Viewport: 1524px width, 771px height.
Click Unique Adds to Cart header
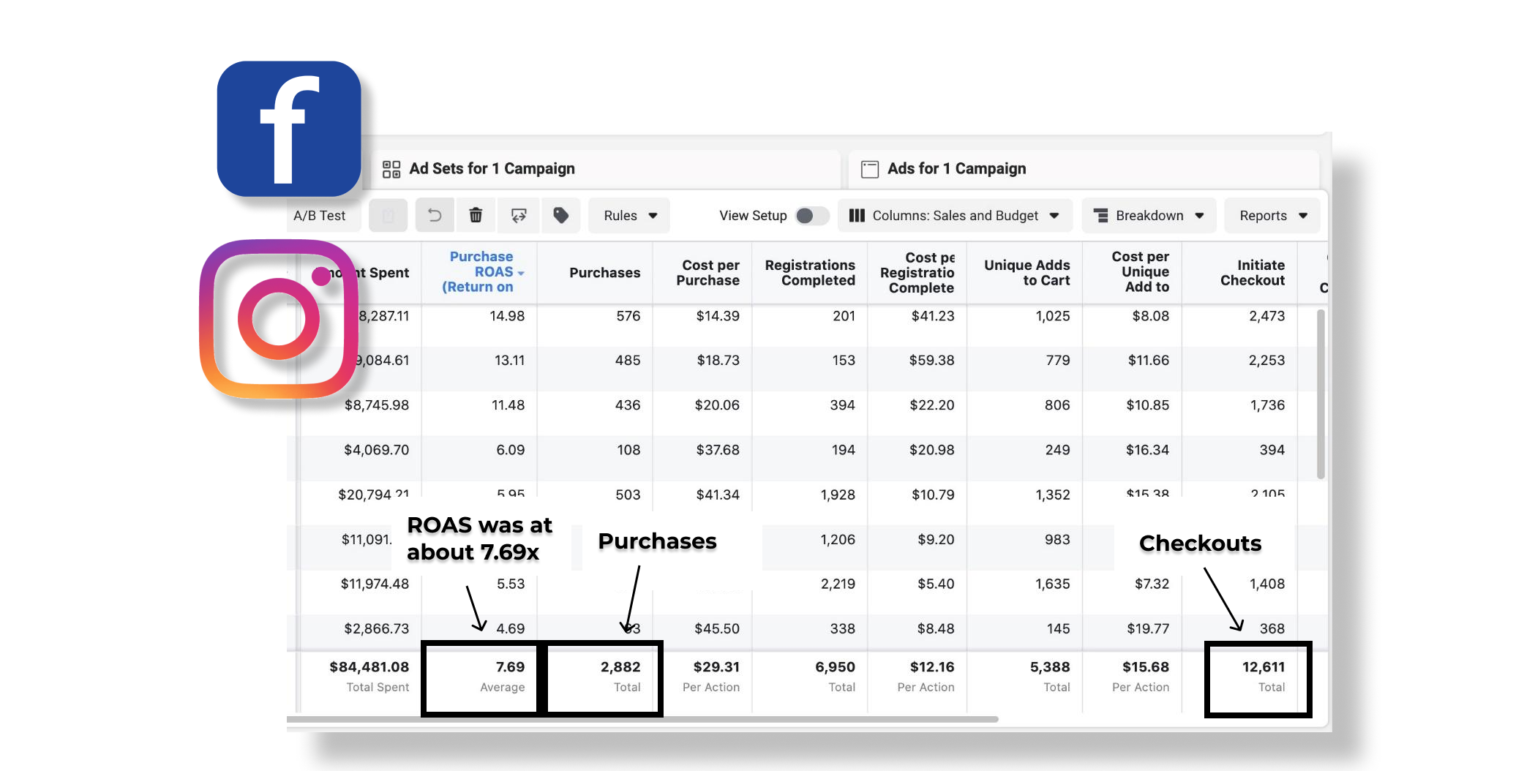click(x=1026, y=273)
